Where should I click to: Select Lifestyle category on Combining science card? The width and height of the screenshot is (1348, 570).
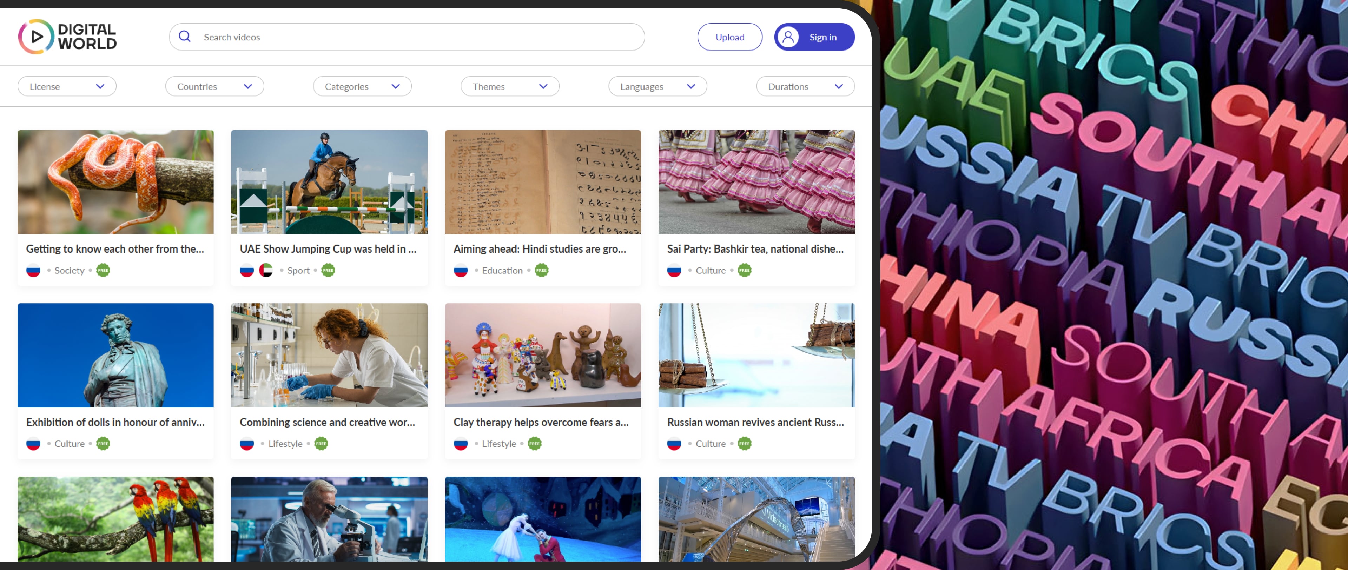click(285, 444)
